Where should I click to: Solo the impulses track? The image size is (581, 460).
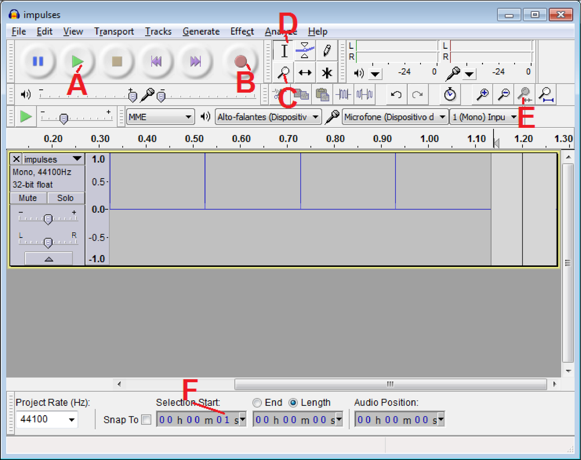[65, 198]
